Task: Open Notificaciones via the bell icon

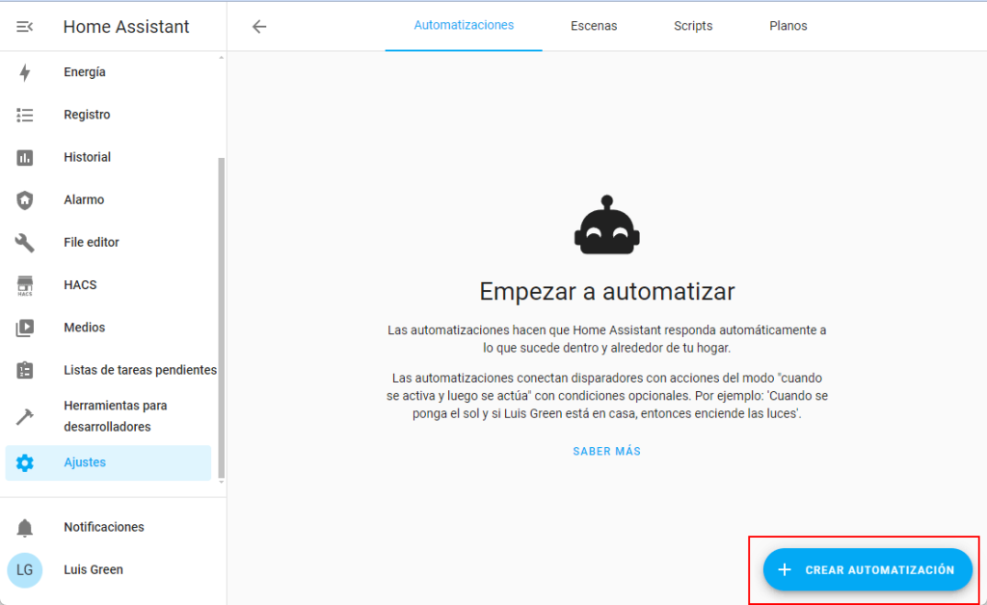Action: tap(25, 527)
